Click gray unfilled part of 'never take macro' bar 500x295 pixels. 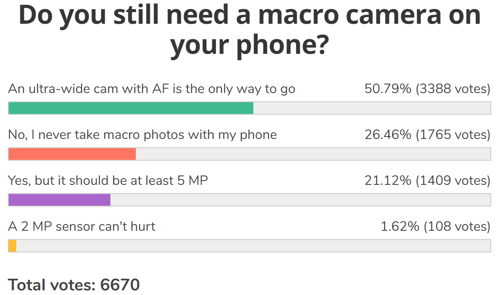(x=313, y=154)
